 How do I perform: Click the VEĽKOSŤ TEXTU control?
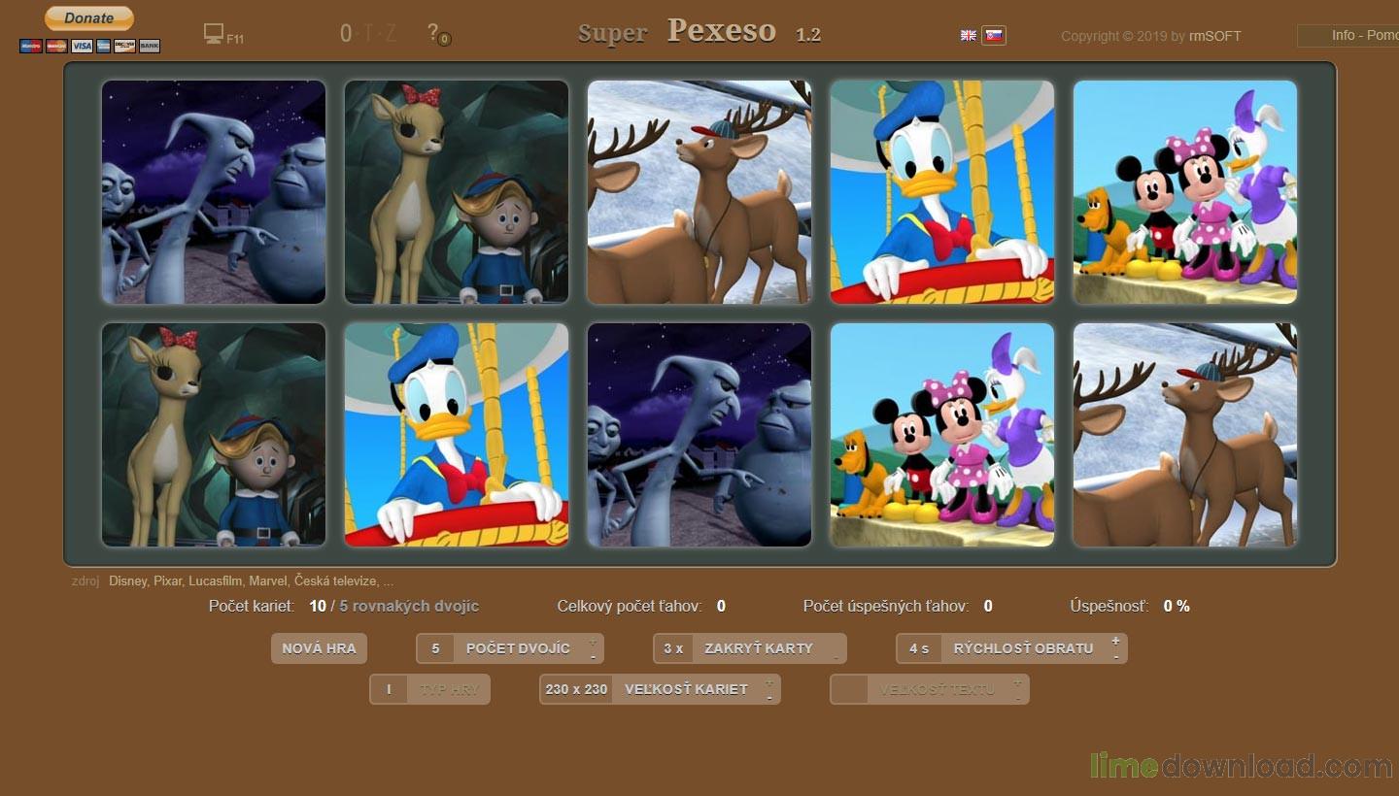click(x=930, y=689)
